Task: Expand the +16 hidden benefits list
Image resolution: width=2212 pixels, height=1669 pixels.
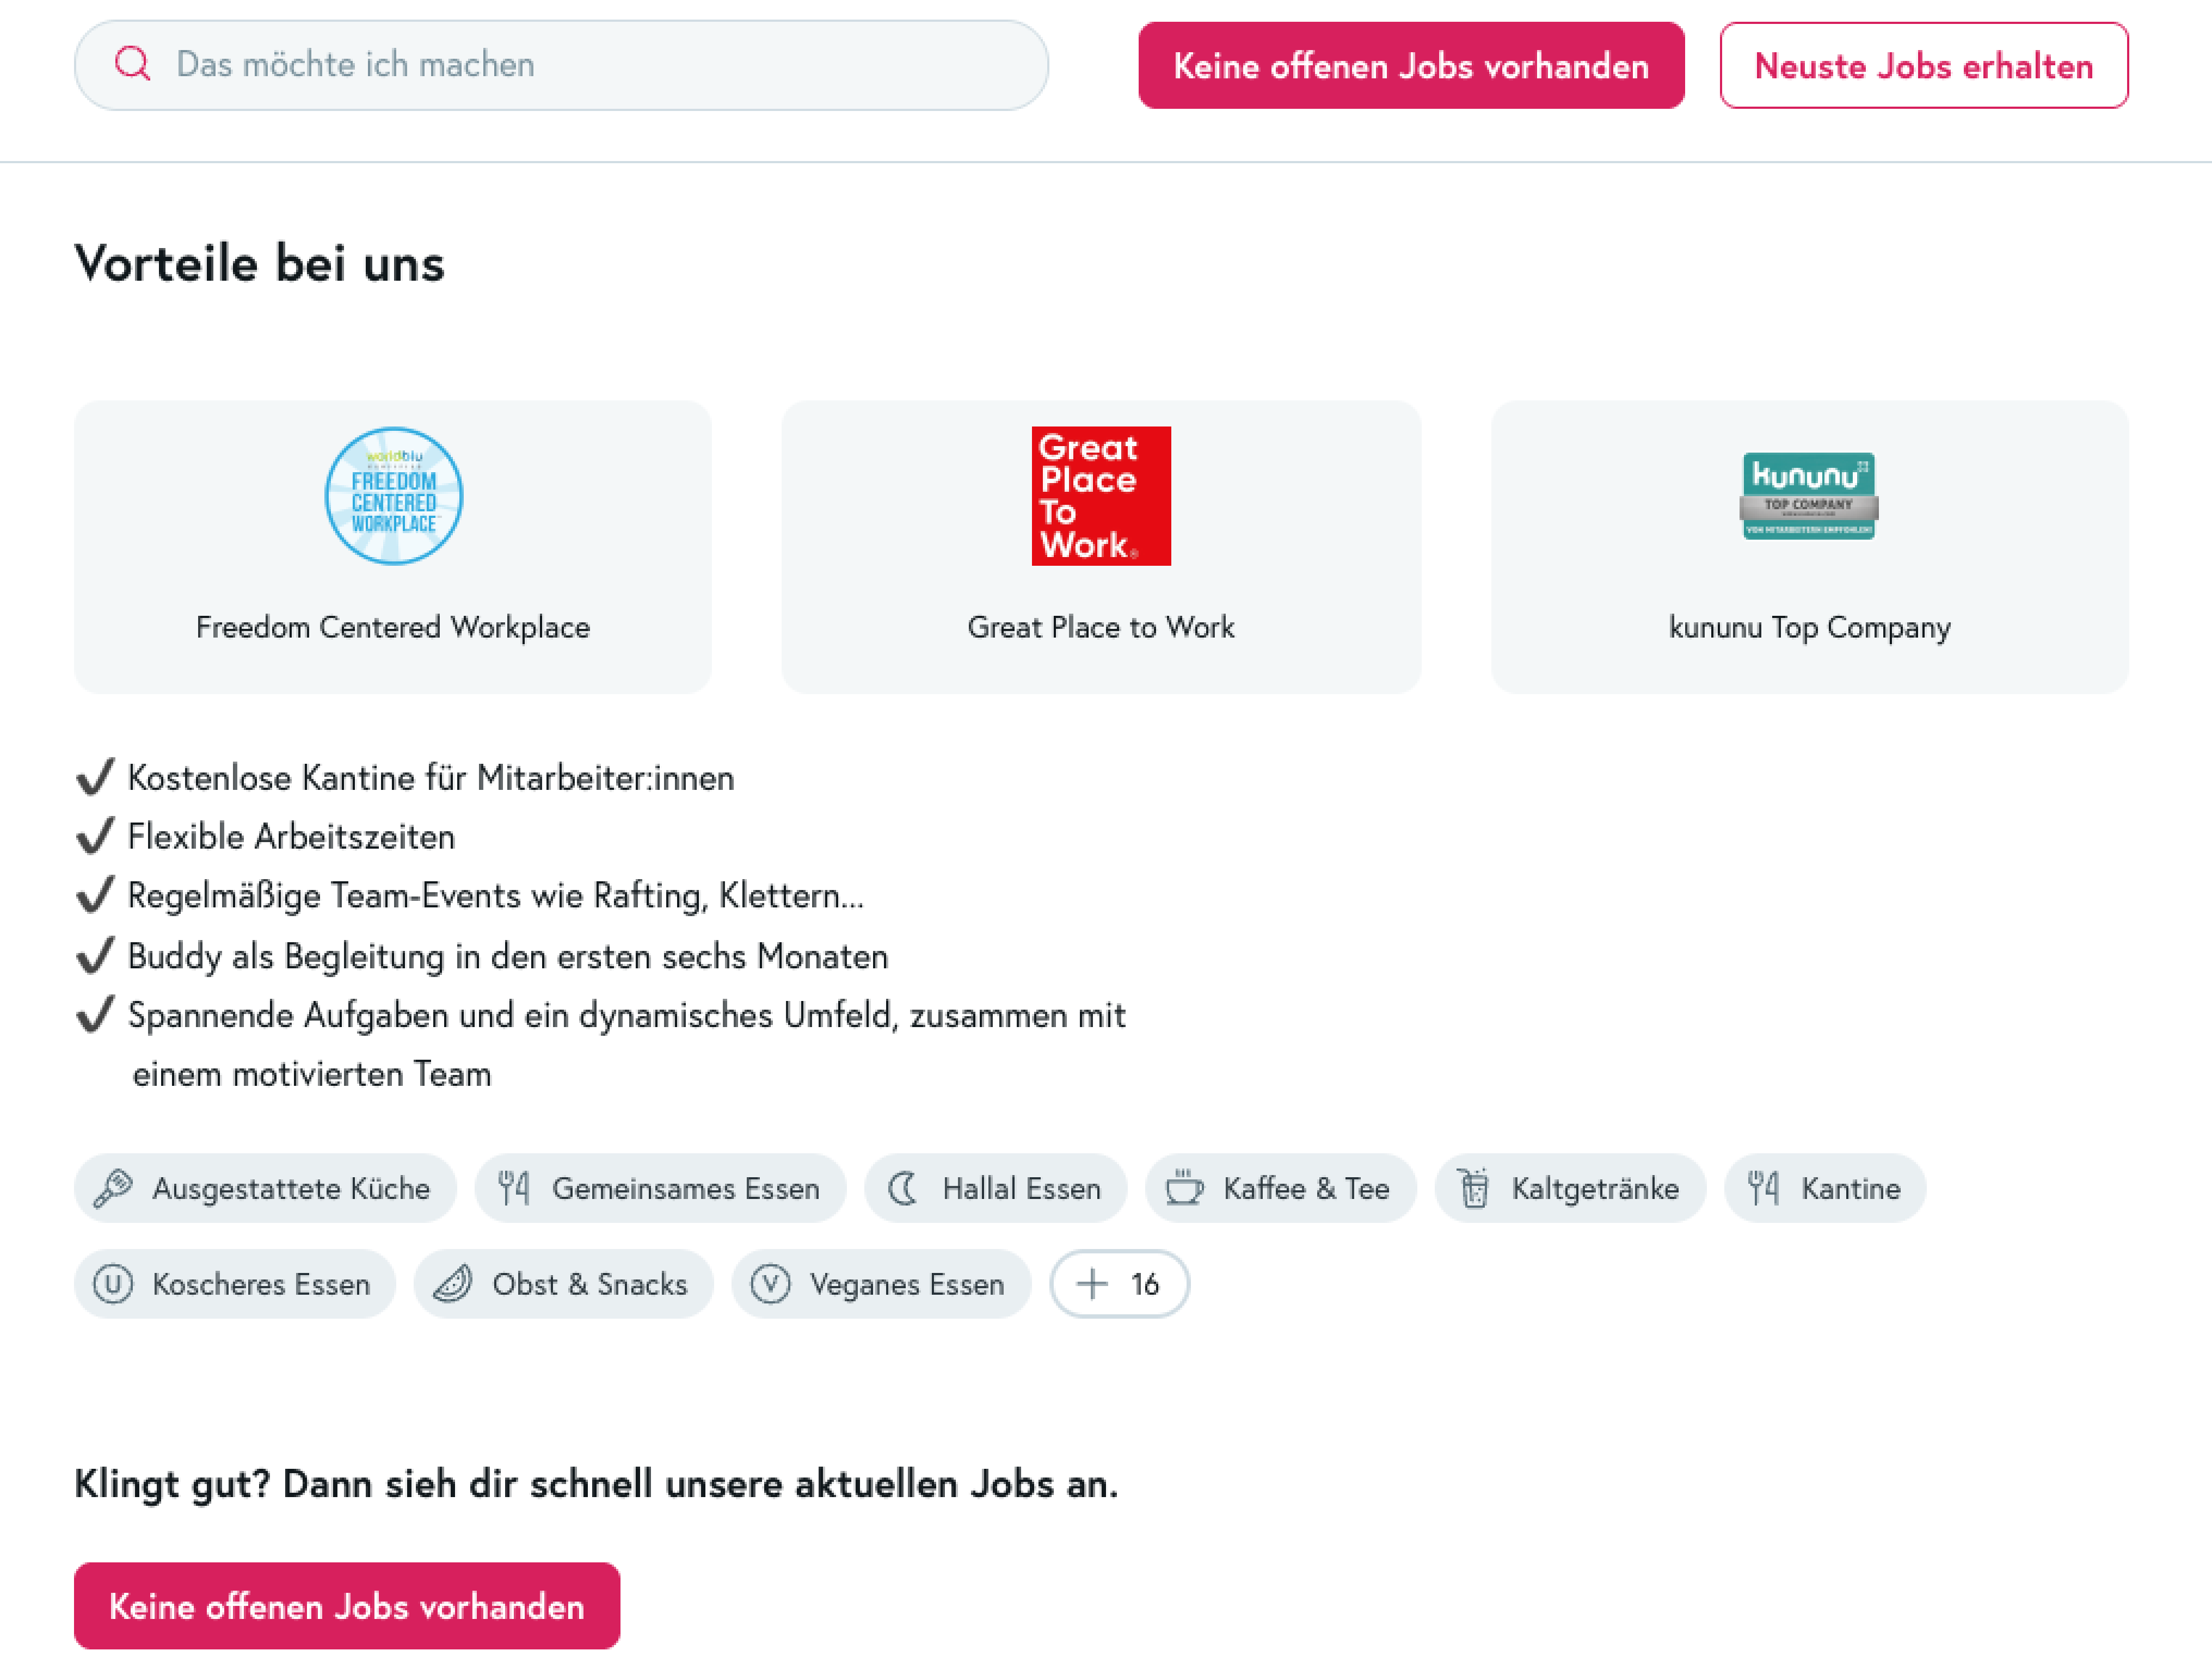Action: (x=1119, y=1284)
